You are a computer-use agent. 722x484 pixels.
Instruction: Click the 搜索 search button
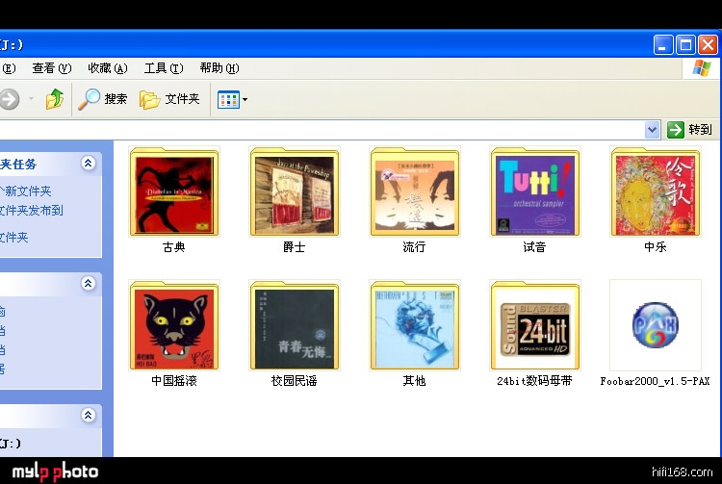103,99
